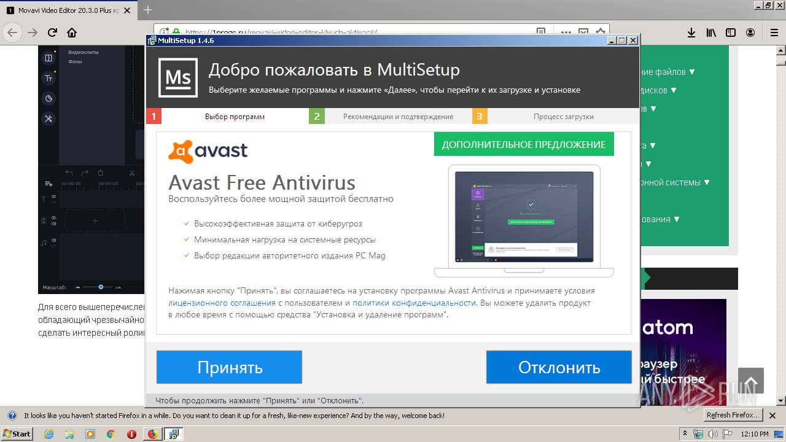Open the Windows Start menu

pos(17,433)
